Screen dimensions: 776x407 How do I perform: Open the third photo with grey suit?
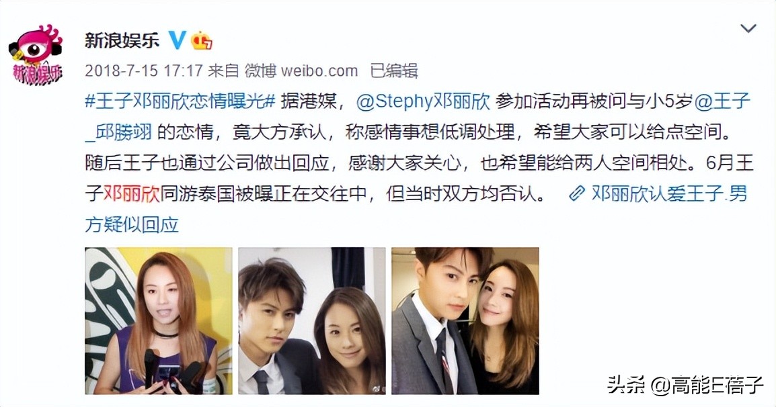tap(465, 320)
